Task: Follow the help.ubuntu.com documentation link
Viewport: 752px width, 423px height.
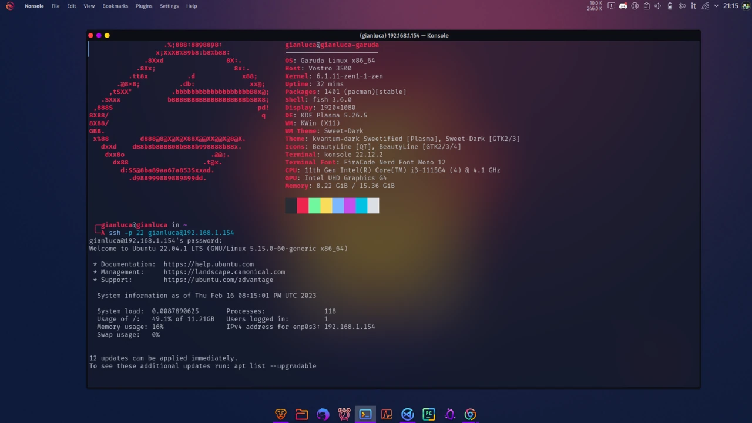Action: (209, 264)
